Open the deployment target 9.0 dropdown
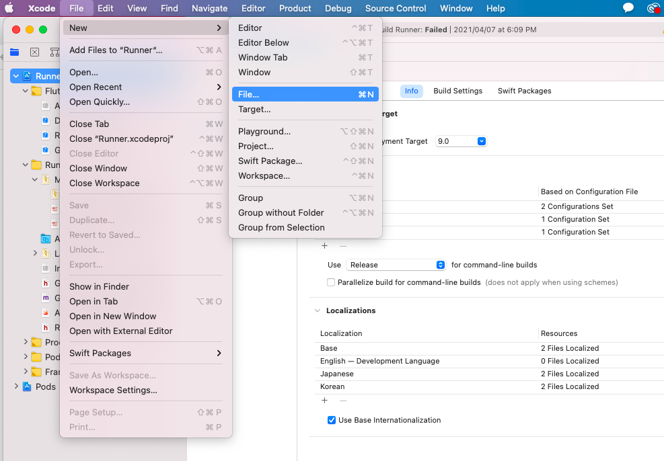The width and height of the screenshot is (664, 461). click(461, 141)
